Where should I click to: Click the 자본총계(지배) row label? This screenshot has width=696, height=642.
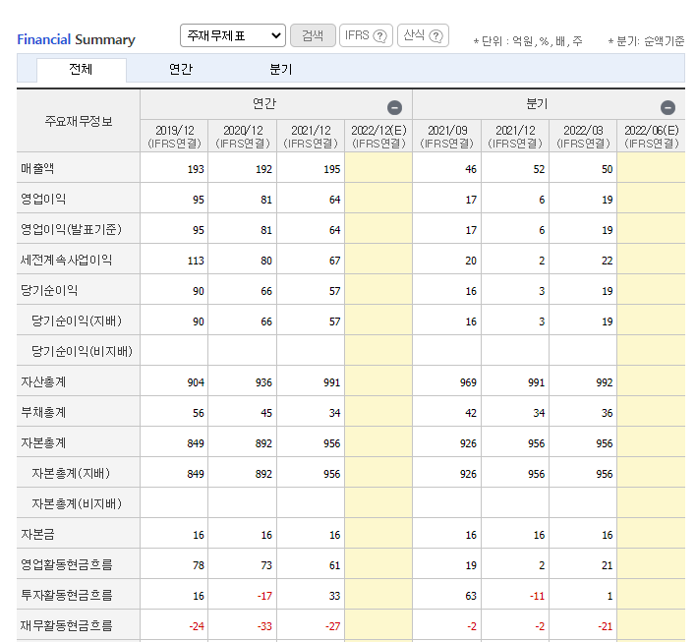pos(71,473)
